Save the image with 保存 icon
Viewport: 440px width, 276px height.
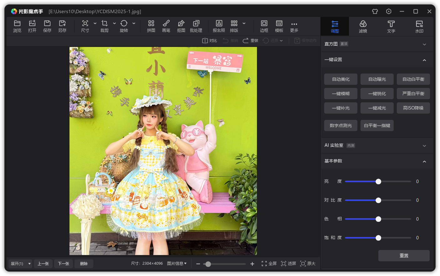pyautogui.click(x=47, y=26)
